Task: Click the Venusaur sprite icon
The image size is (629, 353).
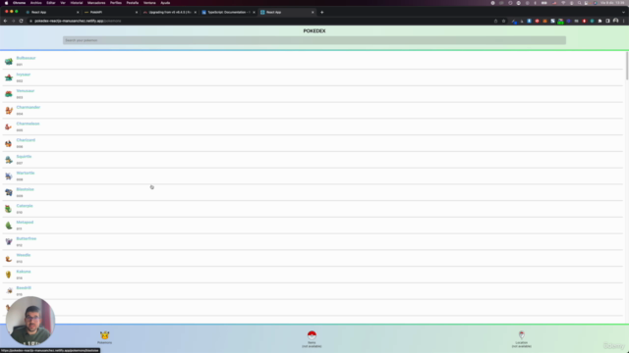Action: pyautogui.click(x=9, y=94)
